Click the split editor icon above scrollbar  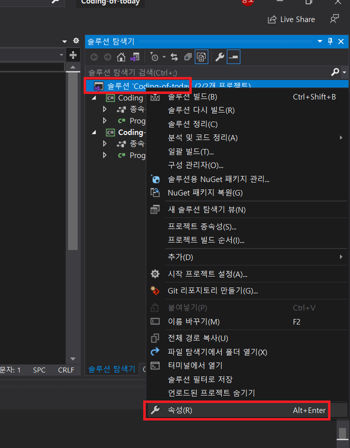73,55
